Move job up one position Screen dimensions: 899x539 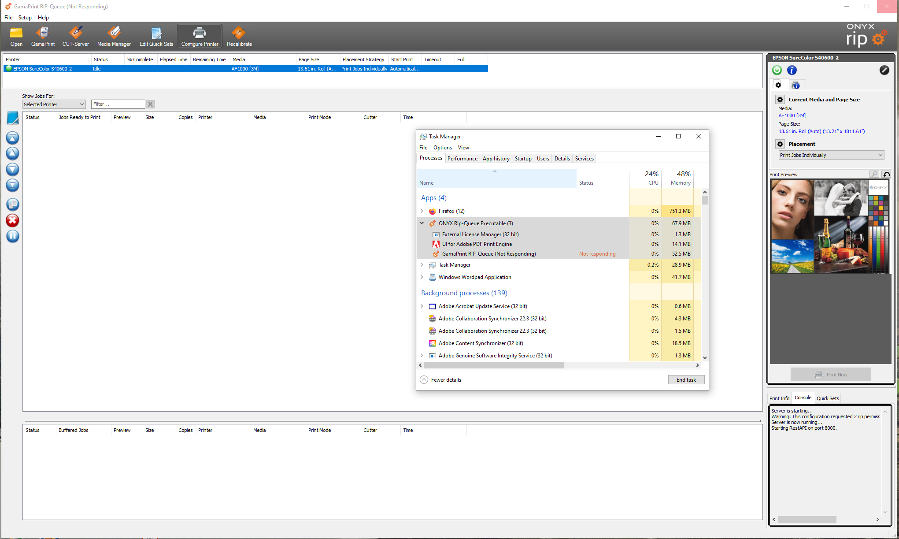click(x=12, y=153)
